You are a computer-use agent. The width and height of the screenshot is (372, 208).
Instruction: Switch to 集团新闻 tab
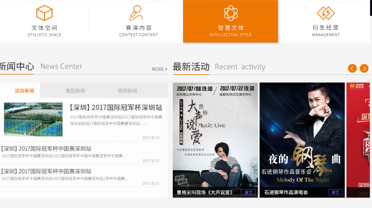tap(75, 91)
